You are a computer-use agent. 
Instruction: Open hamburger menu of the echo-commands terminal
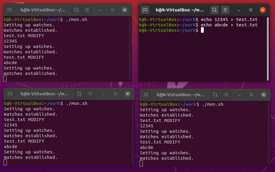point(225,10)
